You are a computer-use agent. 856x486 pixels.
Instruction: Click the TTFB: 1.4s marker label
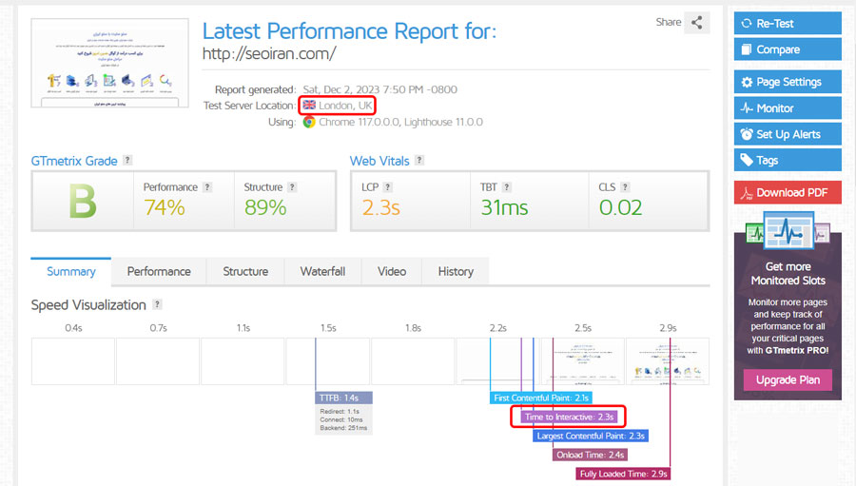[x=344, y=399]
